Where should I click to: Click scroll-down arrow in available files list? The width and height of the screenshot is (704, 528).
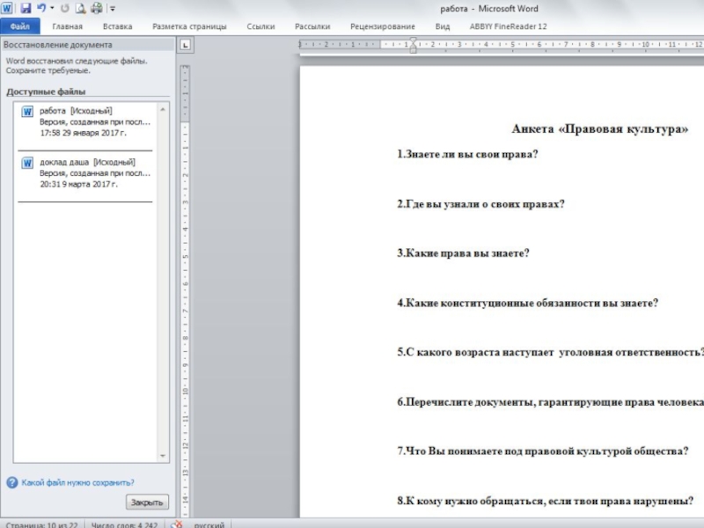point(163,456)
